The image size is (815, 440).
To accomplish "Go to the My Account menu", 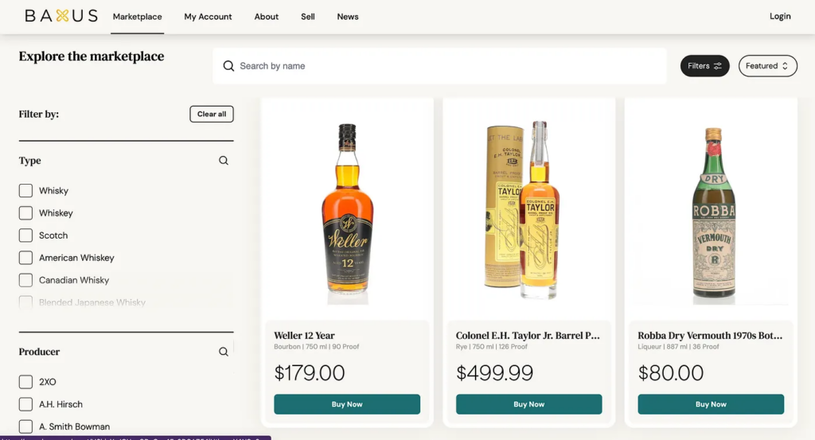I will (x=208, y=17).
